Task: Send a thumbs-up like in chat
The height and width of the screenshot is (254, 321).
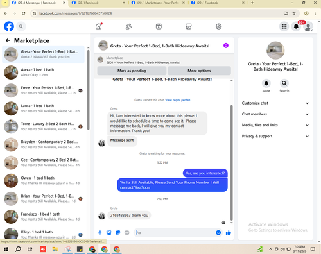Action: tap(229, 233)
